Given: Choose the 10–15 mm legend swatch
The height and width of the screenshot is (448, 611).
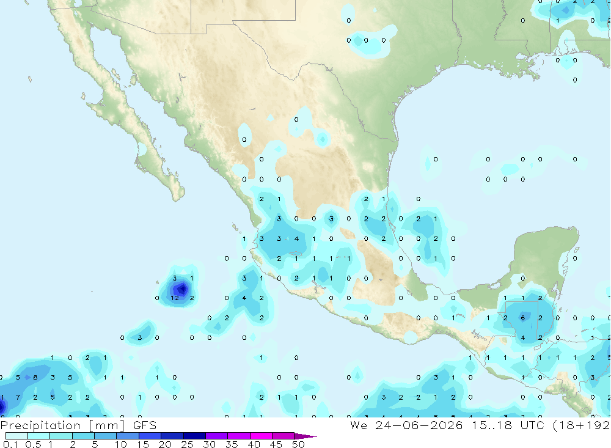Looking at the screenshot, I should (128, 436).
